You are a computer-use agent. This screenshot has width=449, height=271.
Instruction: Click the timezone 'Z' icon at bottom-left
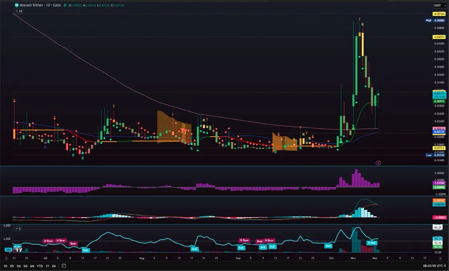tap(6, 259)
